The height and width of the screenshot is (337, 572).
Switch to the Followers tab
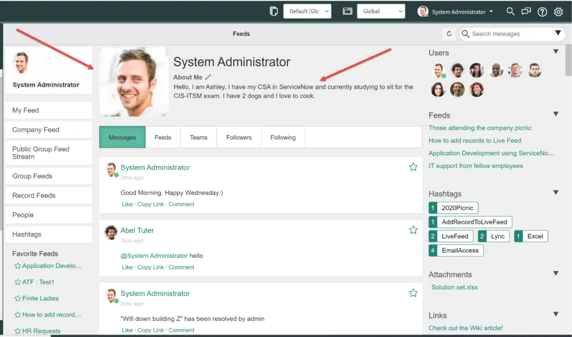239,137
